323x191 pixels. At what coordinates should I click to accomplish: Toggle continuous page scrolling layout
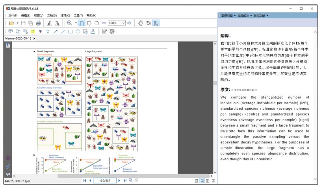(x=203, y=180)
